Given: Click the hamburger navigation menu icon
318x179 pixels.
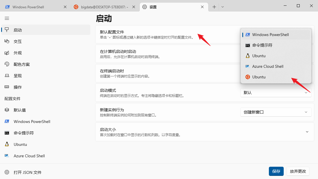Looking at the screenshot, I should coord(7,18).
